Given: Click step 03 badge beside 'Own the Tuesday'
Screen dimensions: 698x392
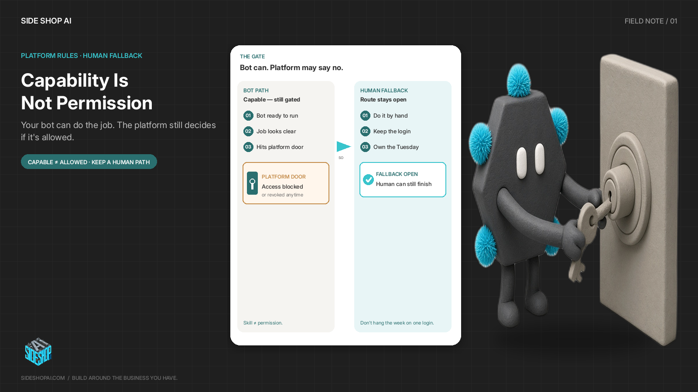Looking at the screenshot, I should [365, 147].
